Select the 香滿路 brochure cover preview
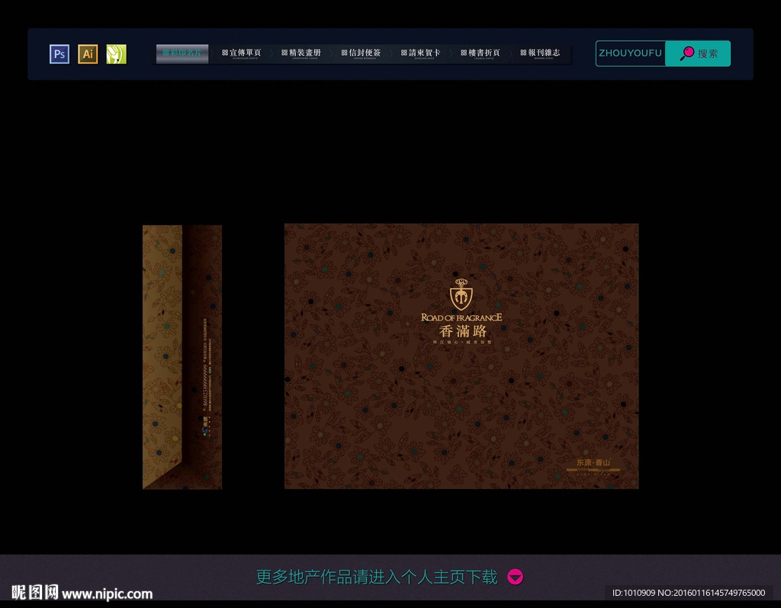This screenshot has height=608, width=781. coord(461,355)
